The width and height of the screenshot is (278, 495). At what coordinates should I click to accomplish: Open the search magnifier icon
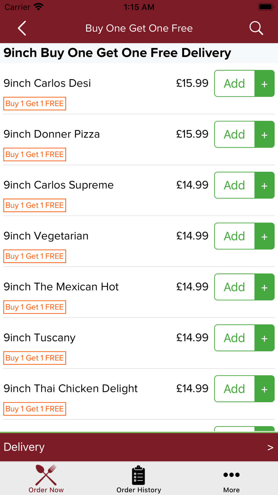[256, 28]
